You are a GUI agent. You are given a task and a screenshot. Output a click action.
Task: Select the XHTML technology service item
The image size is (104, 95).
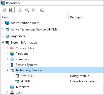click(25, 81)
